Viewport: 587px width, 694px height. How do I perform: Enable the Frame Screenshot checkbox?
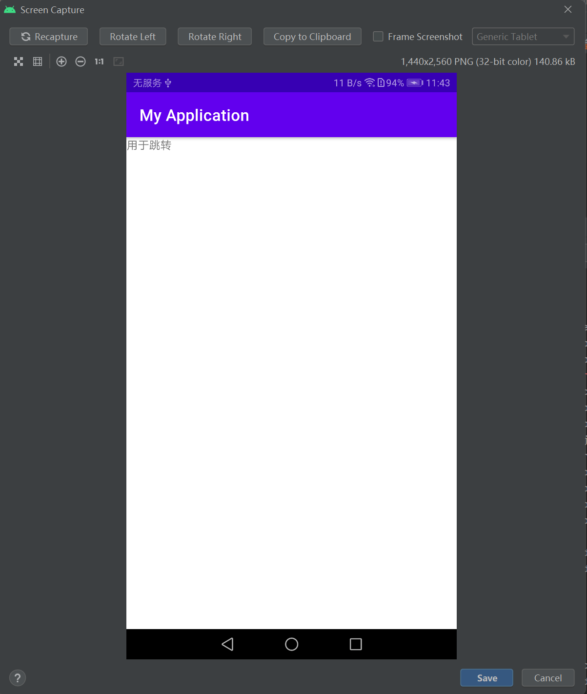click(x=378, y=37)
